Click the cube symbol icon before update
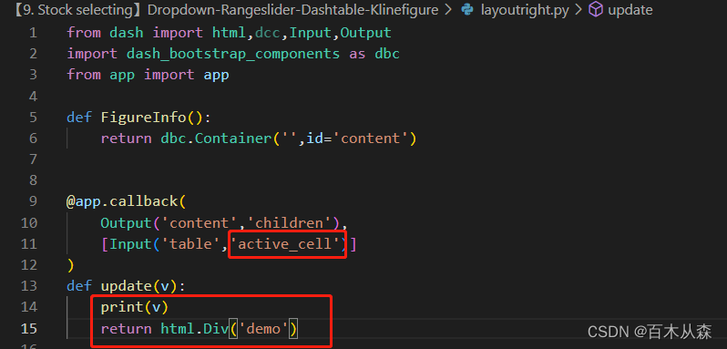Viewport: 727px width, 349px height. tap(595, 10)
